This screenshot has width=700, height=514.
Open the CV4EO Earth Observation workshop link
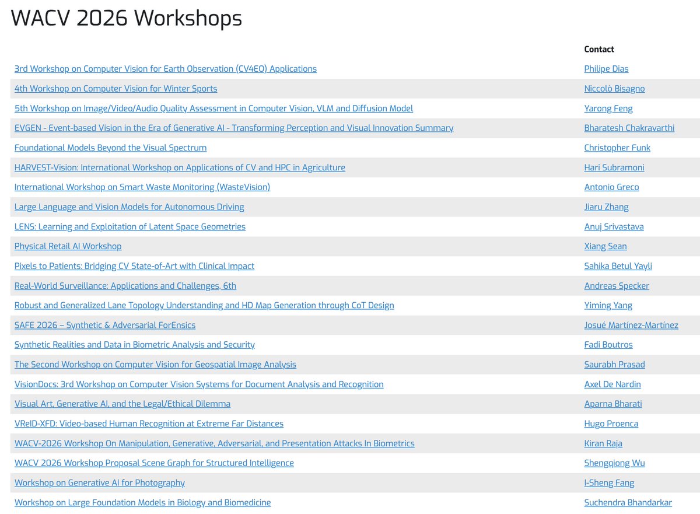point(166,69)
